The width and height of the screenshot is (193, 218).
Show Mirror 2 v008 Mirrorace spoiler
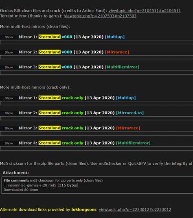pyautogui.click(x=9, y=52)
